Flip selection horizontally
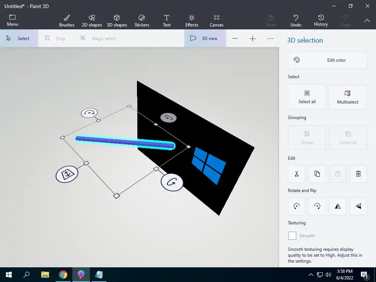This screenshot has width=376, height=282. coord(338,206)
